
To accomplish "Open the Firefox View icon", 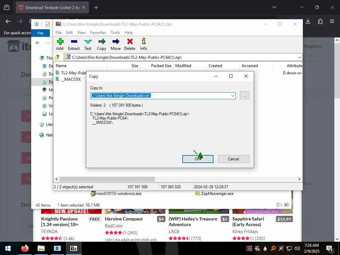I will pyautogui.click(x=7, y=8).
